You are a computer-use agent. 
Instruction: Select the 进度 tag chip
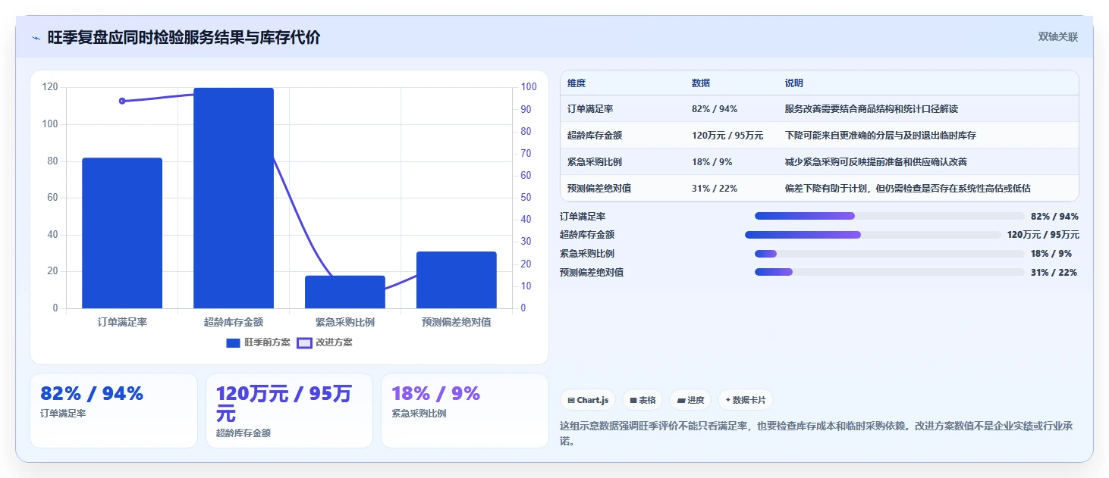(690, 400)
